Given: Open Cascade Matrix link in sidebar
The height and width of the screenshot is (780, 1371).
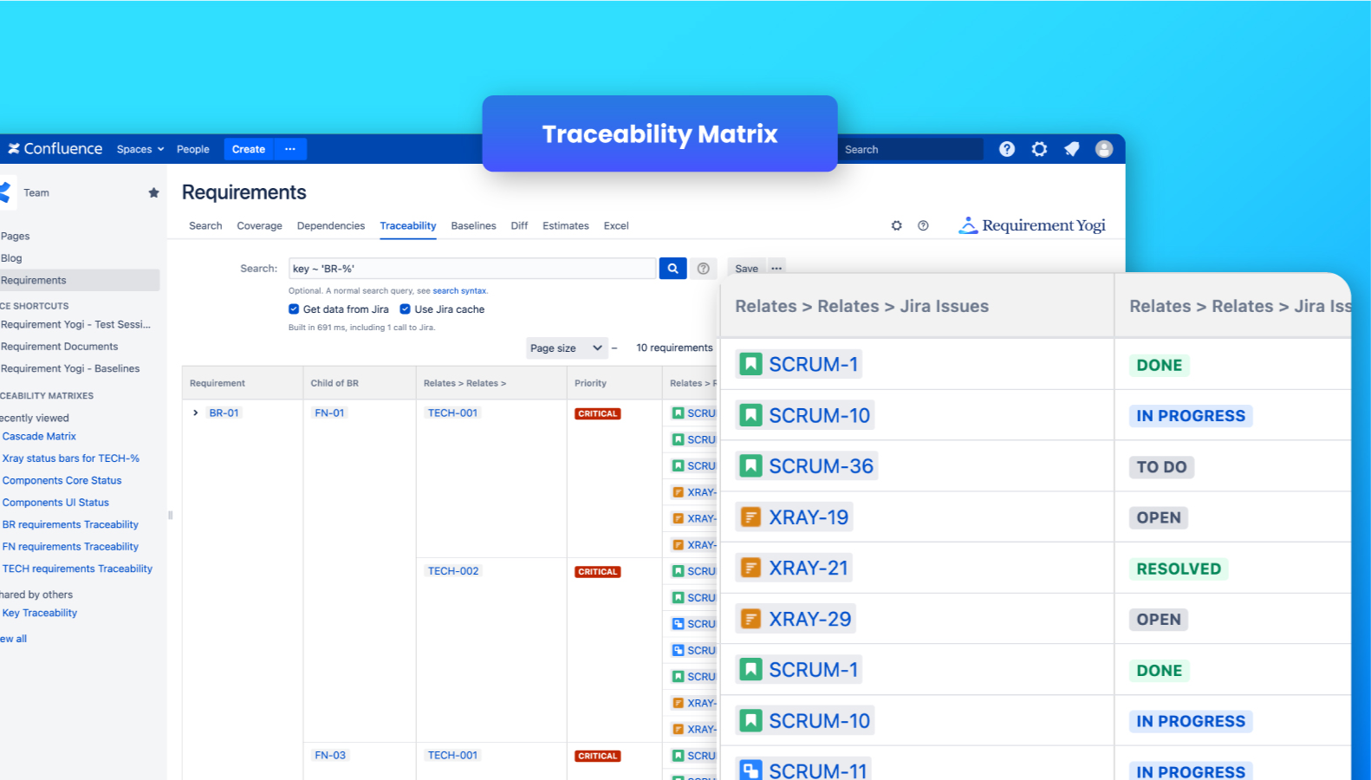Looking at the screenshot, I should [39, 437].
